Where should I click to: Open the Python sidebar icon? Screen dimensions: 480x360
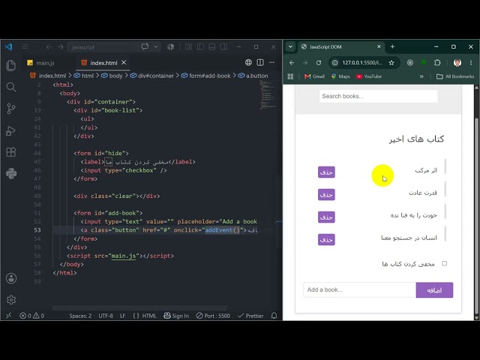point(11,173)
